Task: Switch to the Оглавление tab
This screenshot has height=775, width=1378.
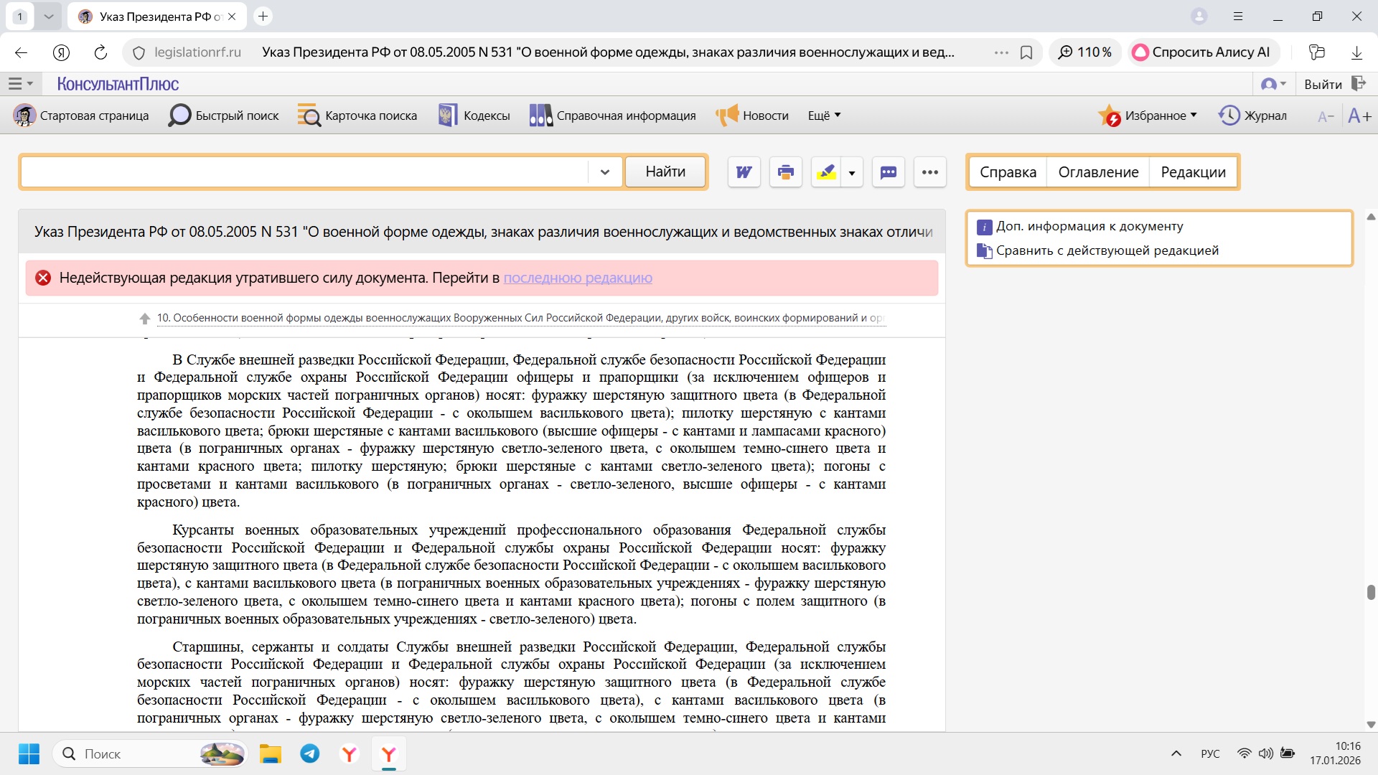Action: point(1097,172)
